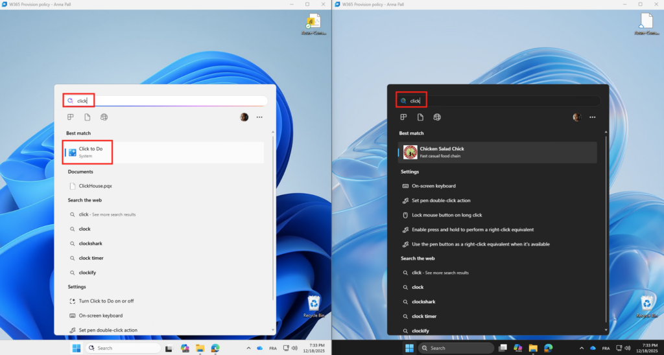Click Web filter globe icon in light panel
Viewport: 664px width, 355px height.
pos(104,117)
